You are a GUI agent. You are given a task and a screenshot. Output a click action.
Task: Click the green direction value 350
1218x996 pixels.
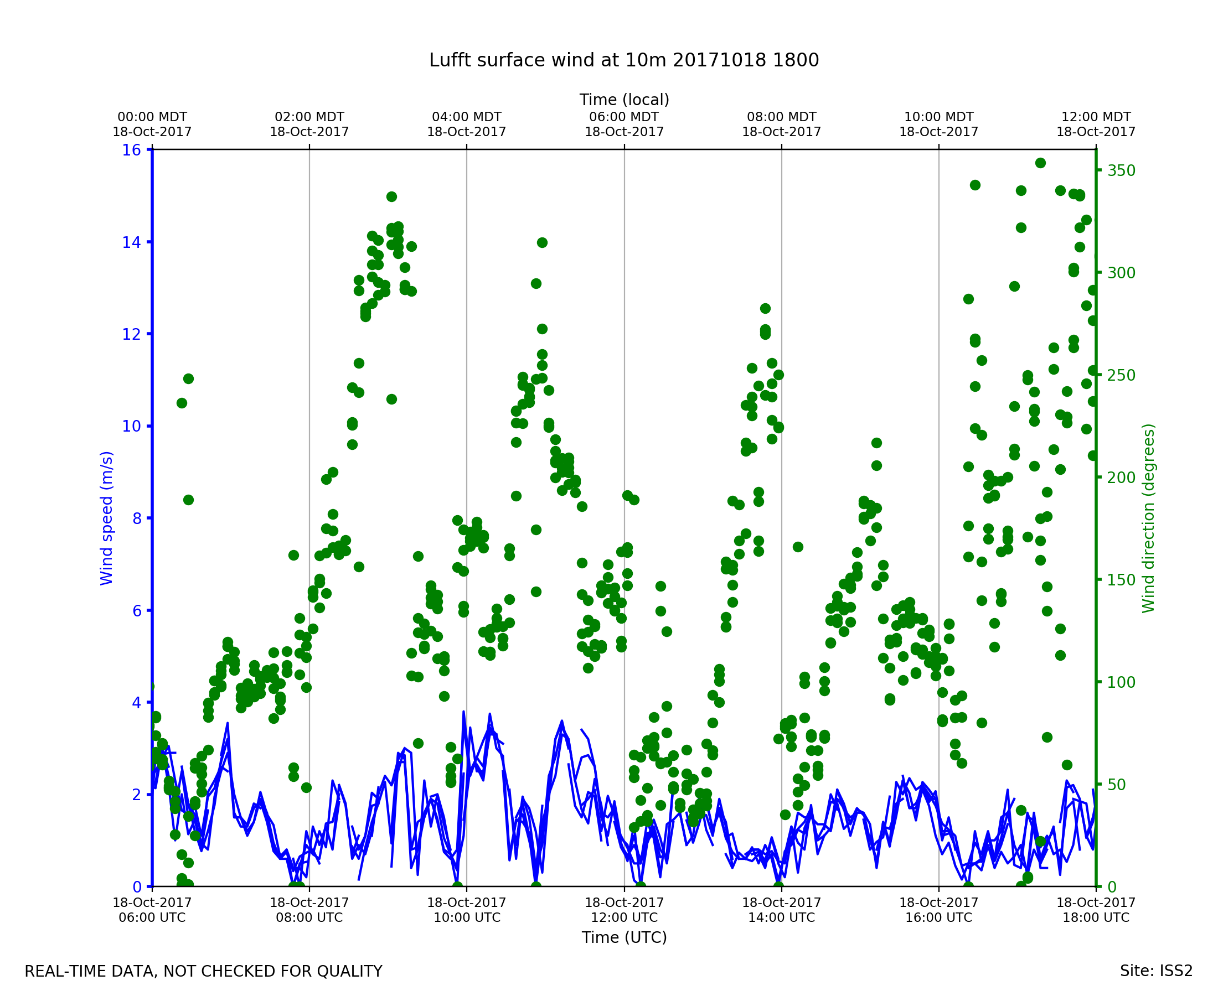1122,171
